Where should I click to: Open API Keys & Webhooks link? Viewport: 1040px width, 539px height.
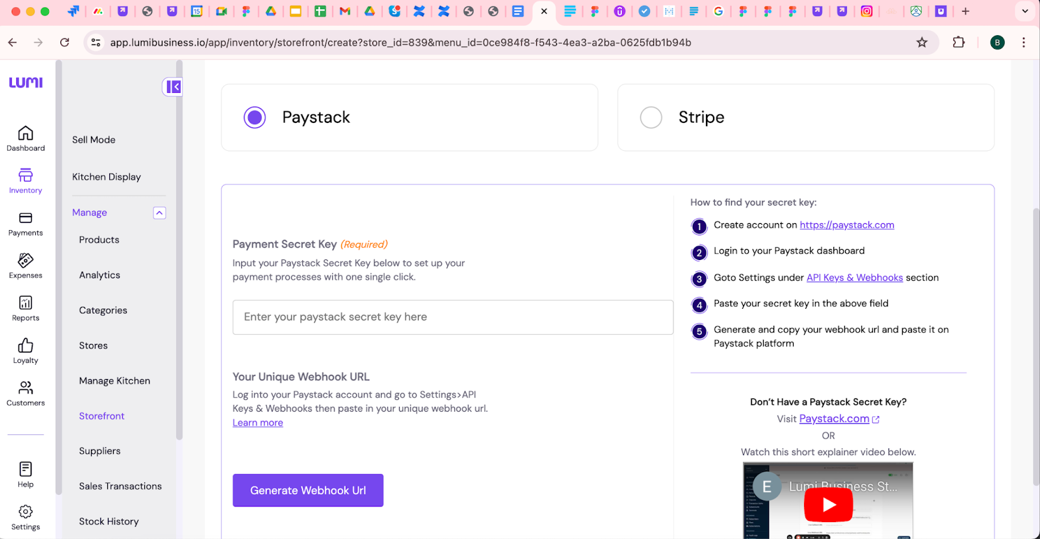(855, 278)
